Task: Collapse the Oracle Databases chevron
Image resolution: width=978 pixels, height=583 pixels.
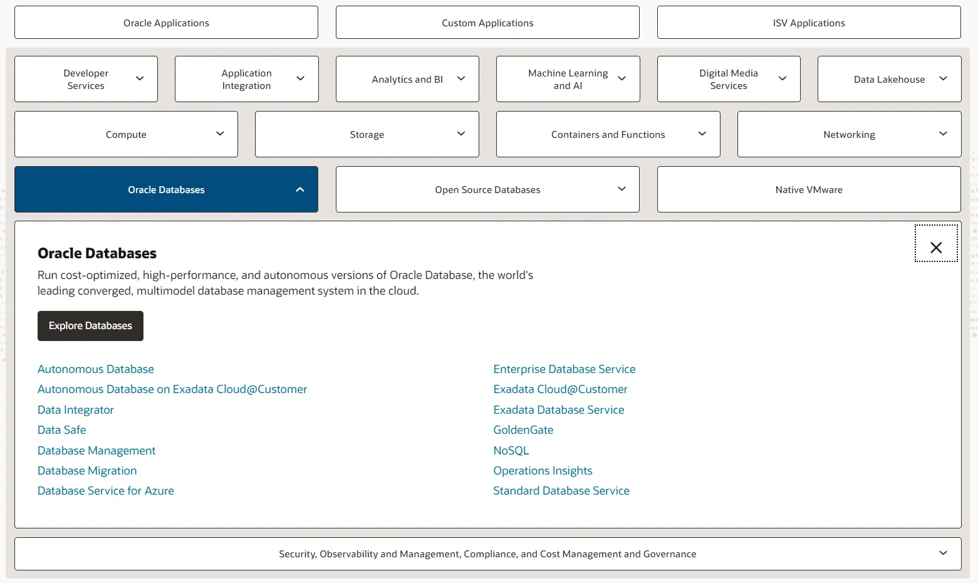Action: pos(300,189)
